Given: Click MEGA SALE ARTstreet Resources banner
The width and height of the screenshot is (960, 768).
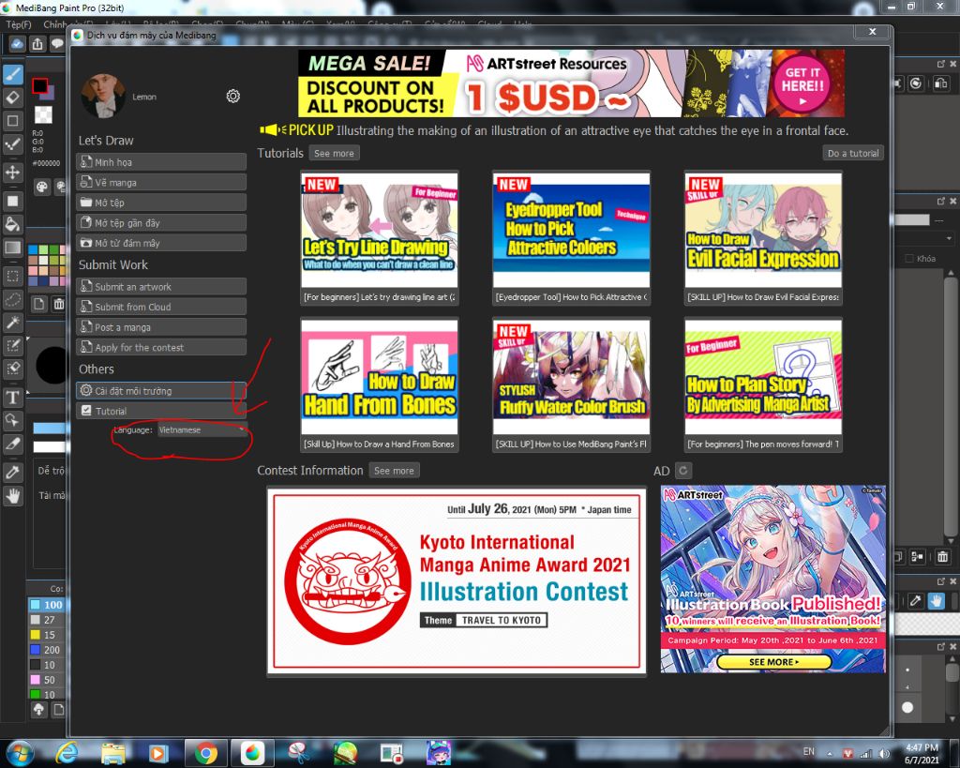Looking at the screenshot, I should click(x=571, y=83).
